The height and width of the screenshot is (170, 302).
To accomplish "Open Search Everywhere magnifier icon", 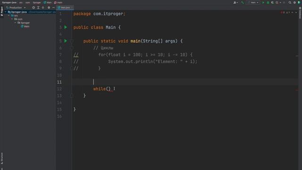I will (290, 2).
